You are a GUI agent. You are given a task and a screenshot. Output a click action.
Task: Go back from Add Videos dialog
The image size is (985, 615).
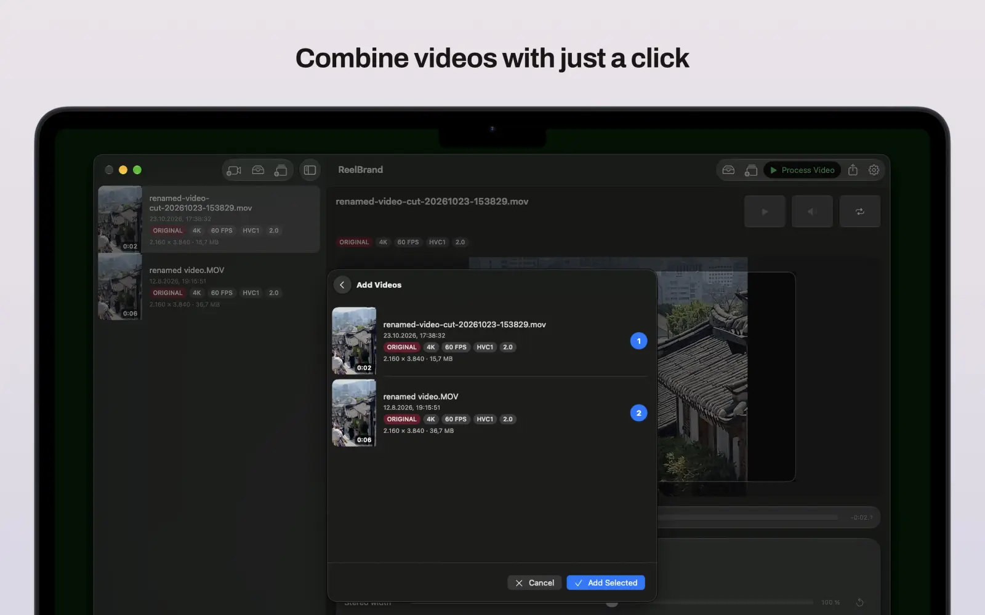[342, 285]
